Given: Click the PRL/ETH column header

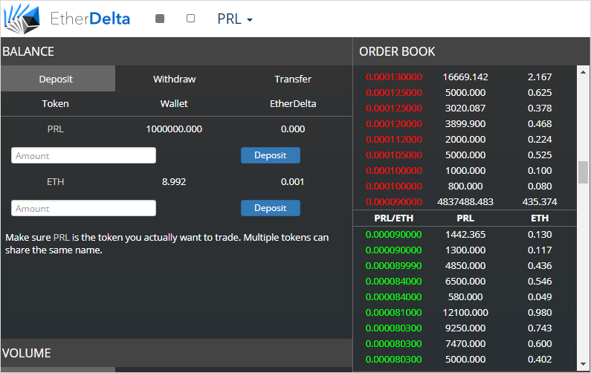Looking at the screenshot, I should tap(393, 218).
